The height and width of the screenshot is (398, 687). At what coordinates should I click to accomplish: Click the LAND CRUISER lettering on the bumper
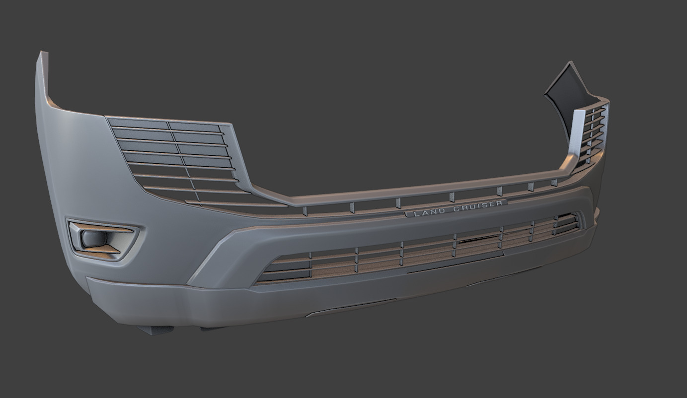(458, 208)
